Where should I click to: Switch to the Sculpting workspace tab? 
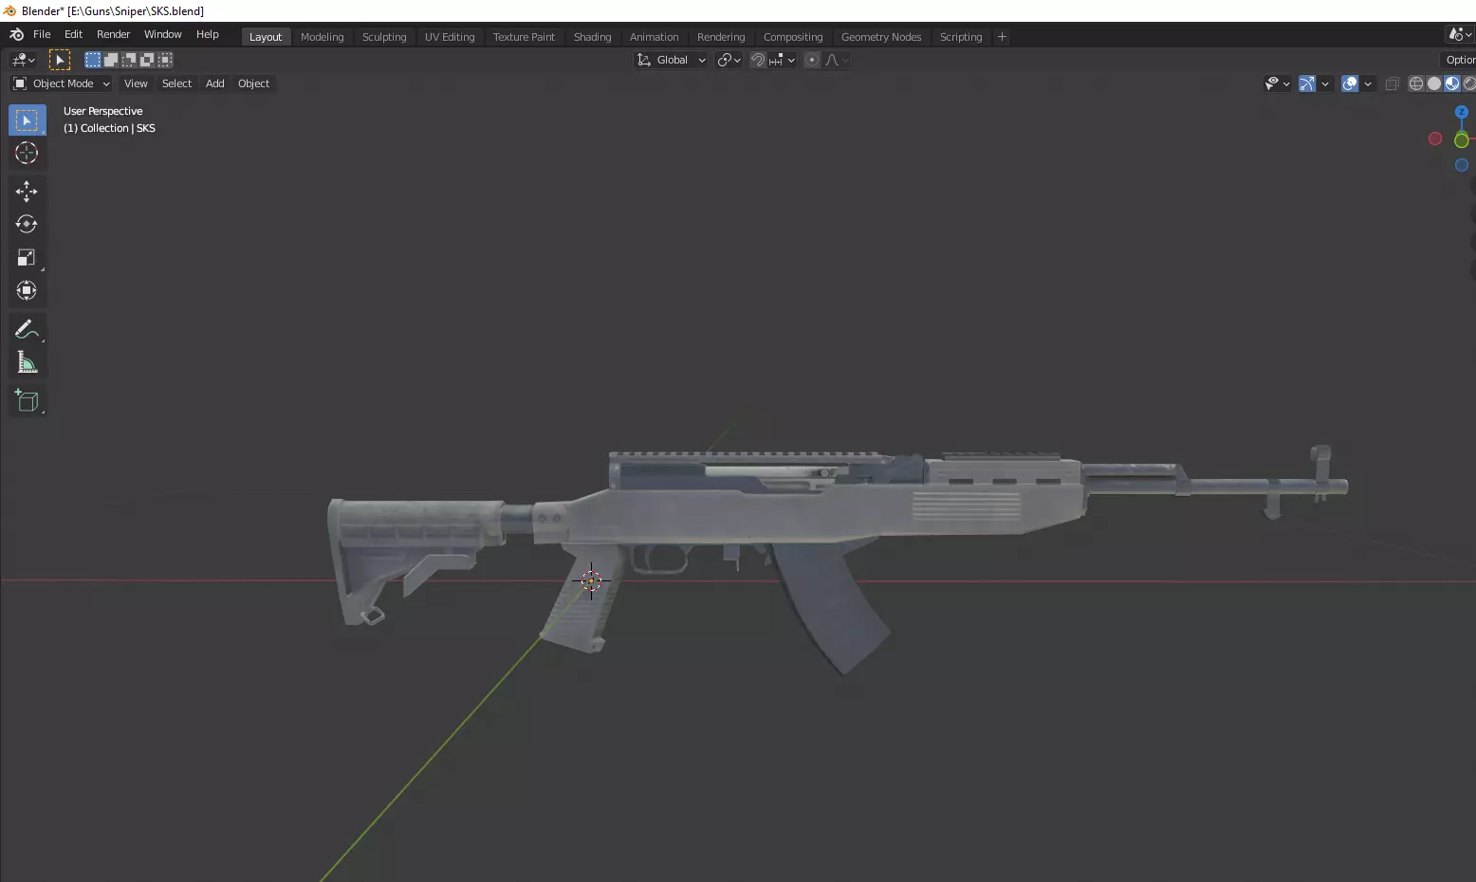tap(384, 37)
